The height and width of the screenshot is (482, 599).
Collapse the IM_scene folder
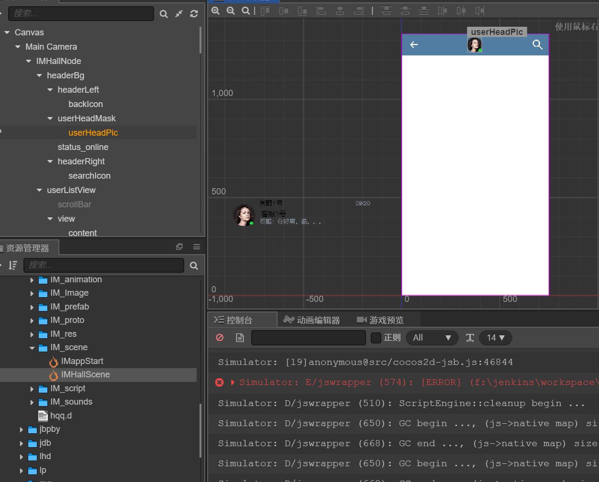[32, 348]
